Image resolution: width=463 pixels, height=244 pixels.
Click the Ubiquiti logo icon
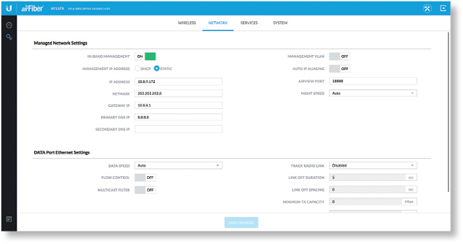pos(9,8)
